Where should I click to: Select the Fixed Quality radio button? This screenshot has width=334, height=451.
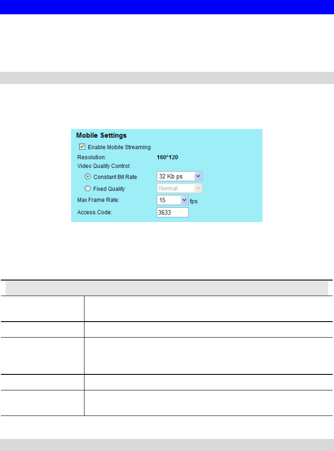(x=88, y=188)
